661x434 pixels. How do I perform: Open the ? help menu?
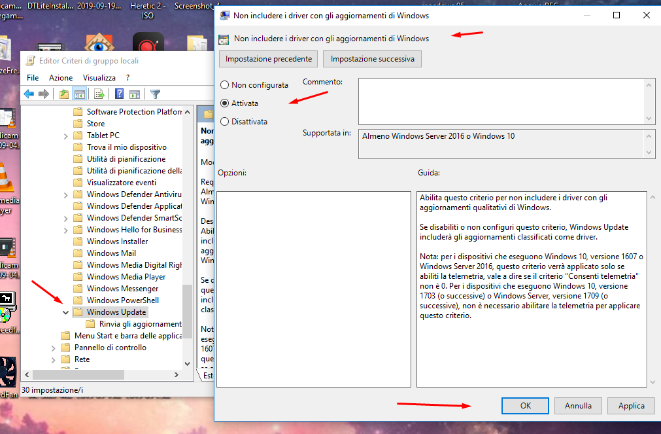(127, 78)
